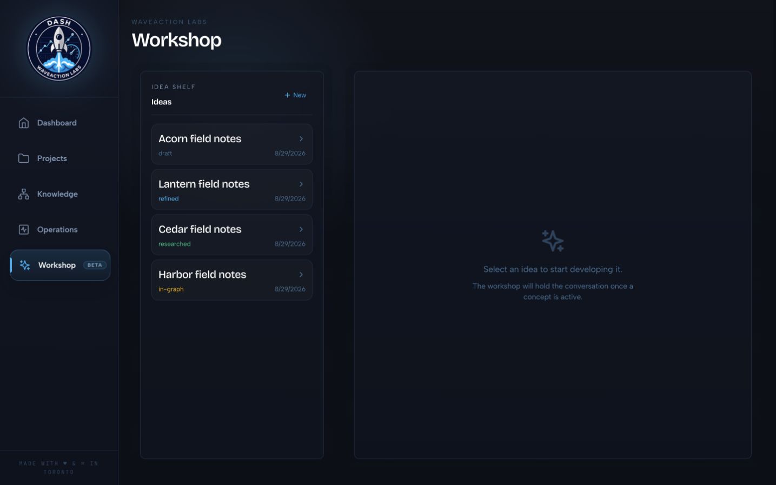
Task: Go to the Projects section
Action: pos(60,158)
